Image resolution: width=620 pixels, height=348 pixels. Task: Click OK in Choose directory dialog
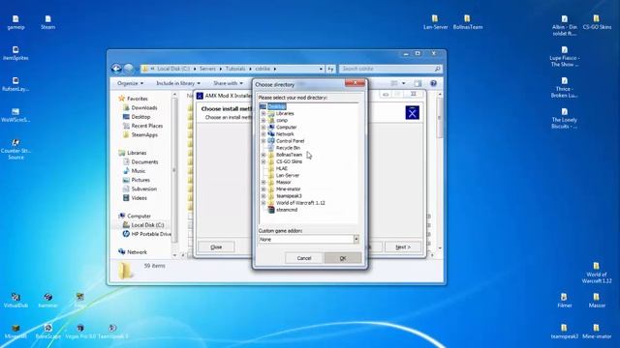point(343,258)
